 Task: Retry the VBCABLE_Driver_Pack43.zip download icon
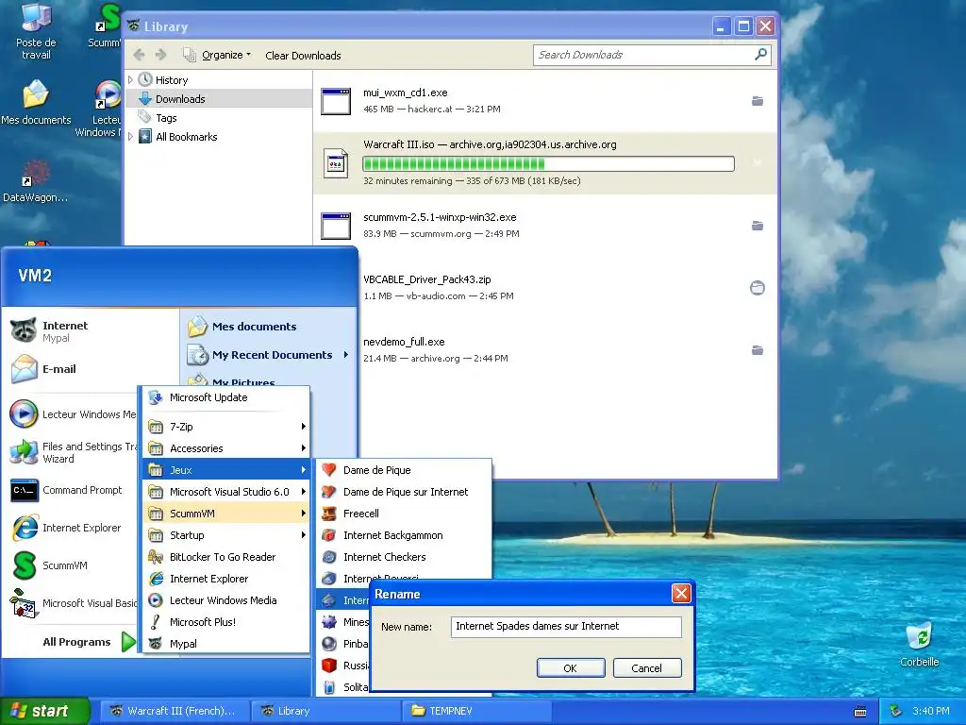[758, 288]
